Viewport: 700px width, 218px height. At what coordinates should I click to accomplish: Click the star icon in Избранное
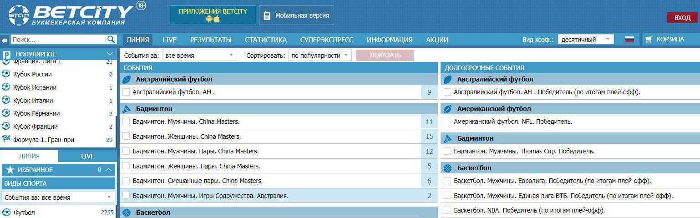tap(10, 170)
